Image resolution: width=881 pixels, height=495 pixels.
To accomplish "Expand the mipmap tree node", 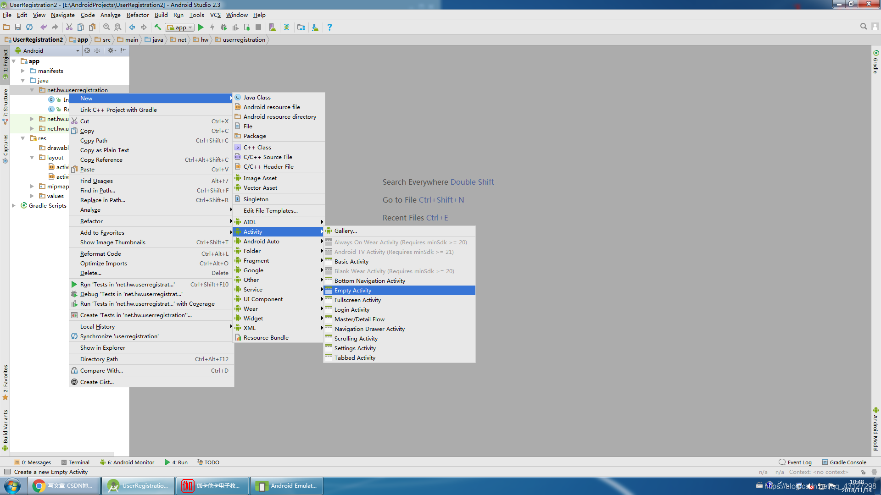I will pos(32,186).
